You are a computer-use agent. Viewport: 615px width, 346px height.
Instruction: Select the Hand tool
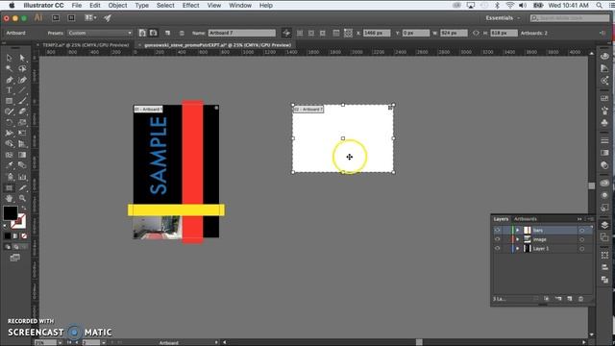point(9,199)
